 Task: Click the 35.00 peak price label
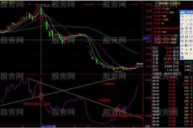pos(47,6)
